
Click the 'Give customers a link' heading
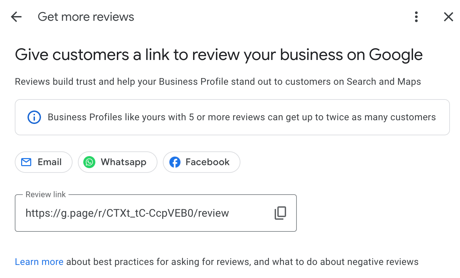tap(219, 55)
